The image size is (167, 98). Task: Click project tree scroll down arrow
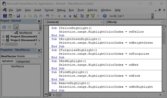pyautogui.click(x=39, y=40)
